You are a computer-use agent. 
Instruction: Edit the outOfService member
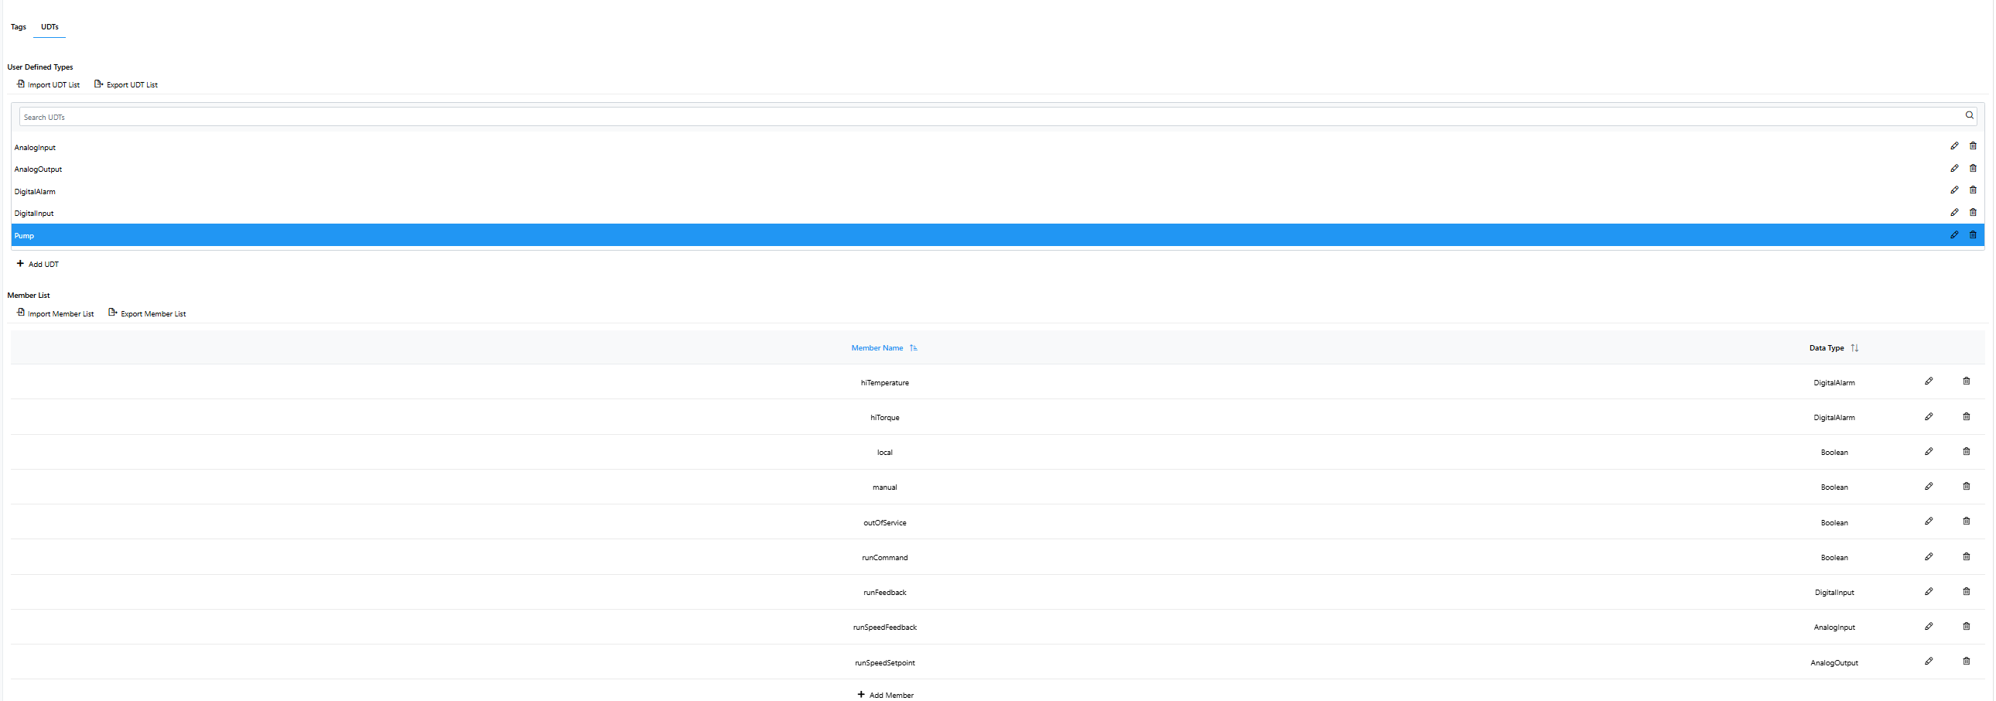[x=1929, y=521]
